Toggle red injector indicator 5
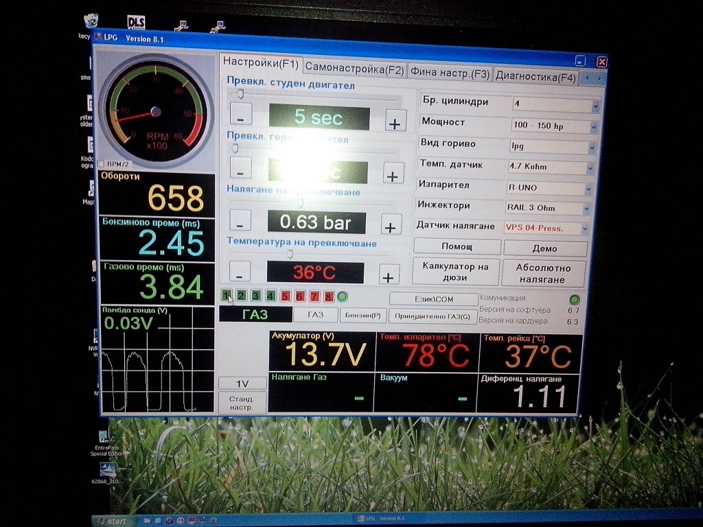 [x=285, y=296]
